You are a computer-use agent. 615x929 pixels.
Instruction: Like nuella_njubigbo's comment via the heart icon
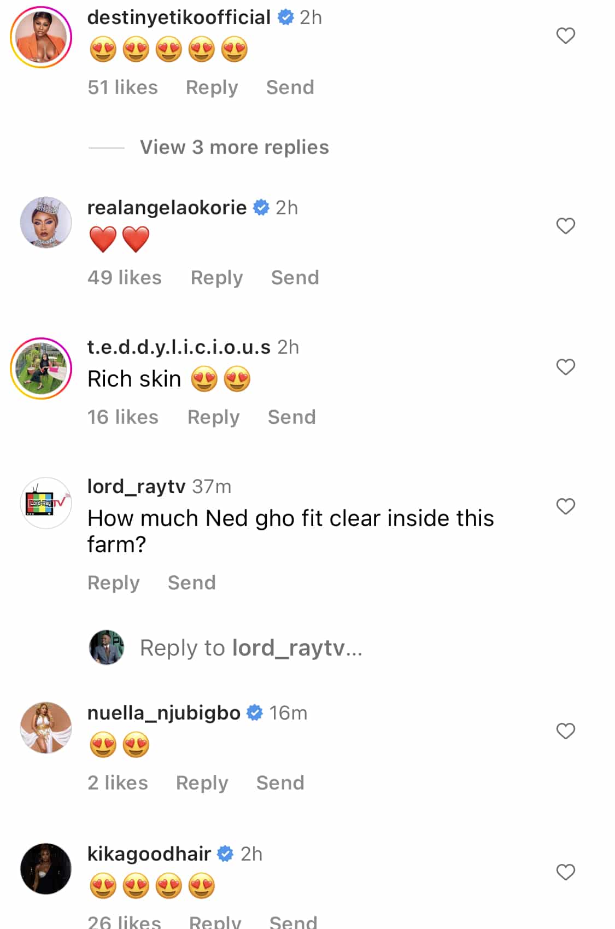[x=565, y=731]
